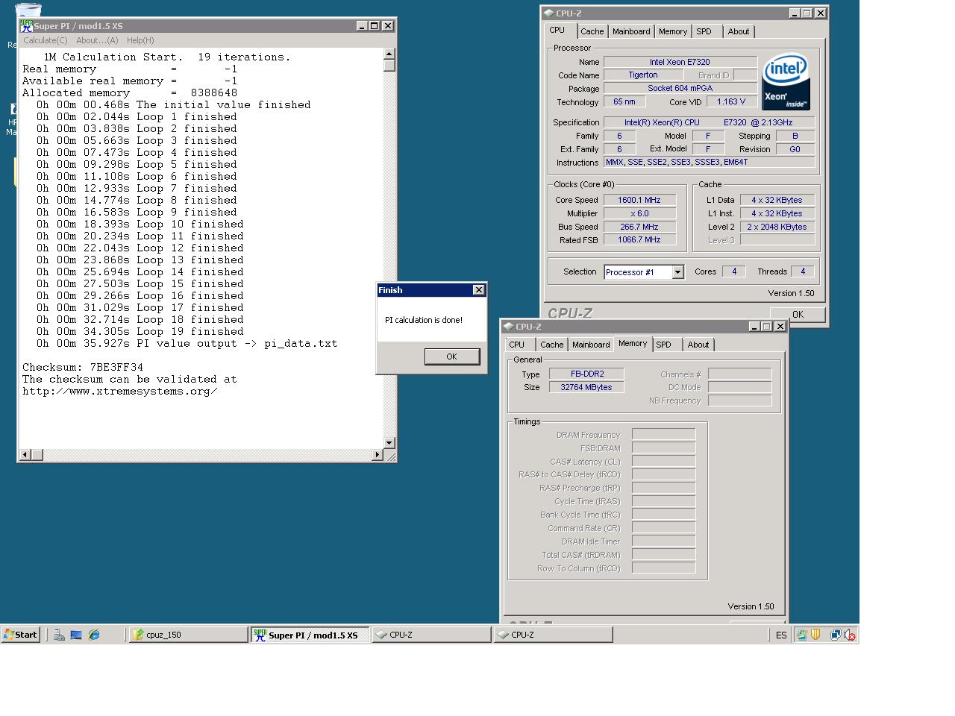Click the CPU-Z processor window title icon
Screen dimensions: 955x716
tap(549, 13)
